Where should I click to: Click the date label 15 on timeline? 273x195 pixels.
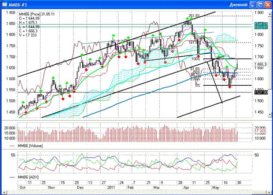[63, 183]
